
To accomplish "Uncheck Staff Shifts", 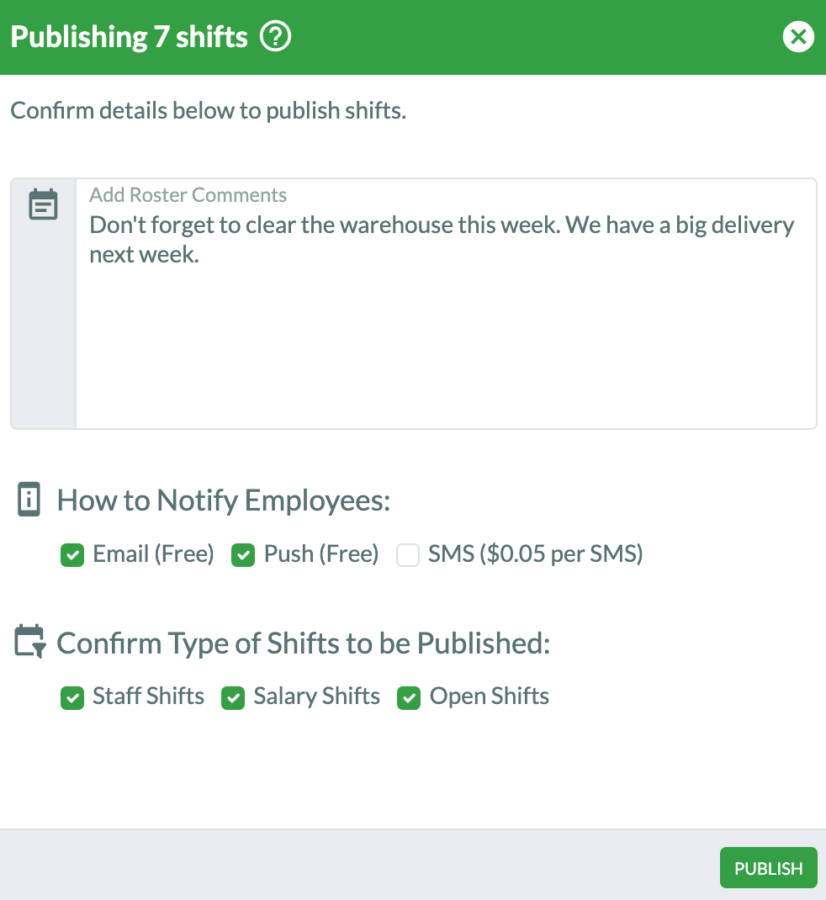I will click(72, 697).
